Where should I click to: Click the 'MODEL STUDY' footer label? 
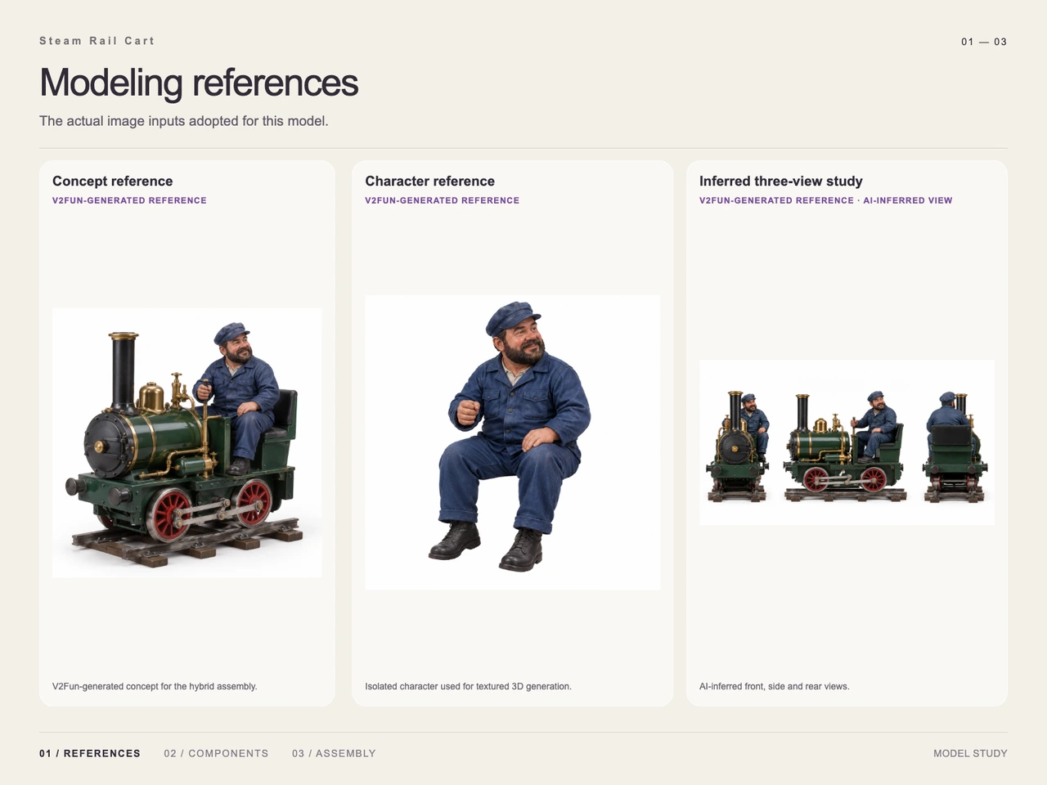click(970, 753)
